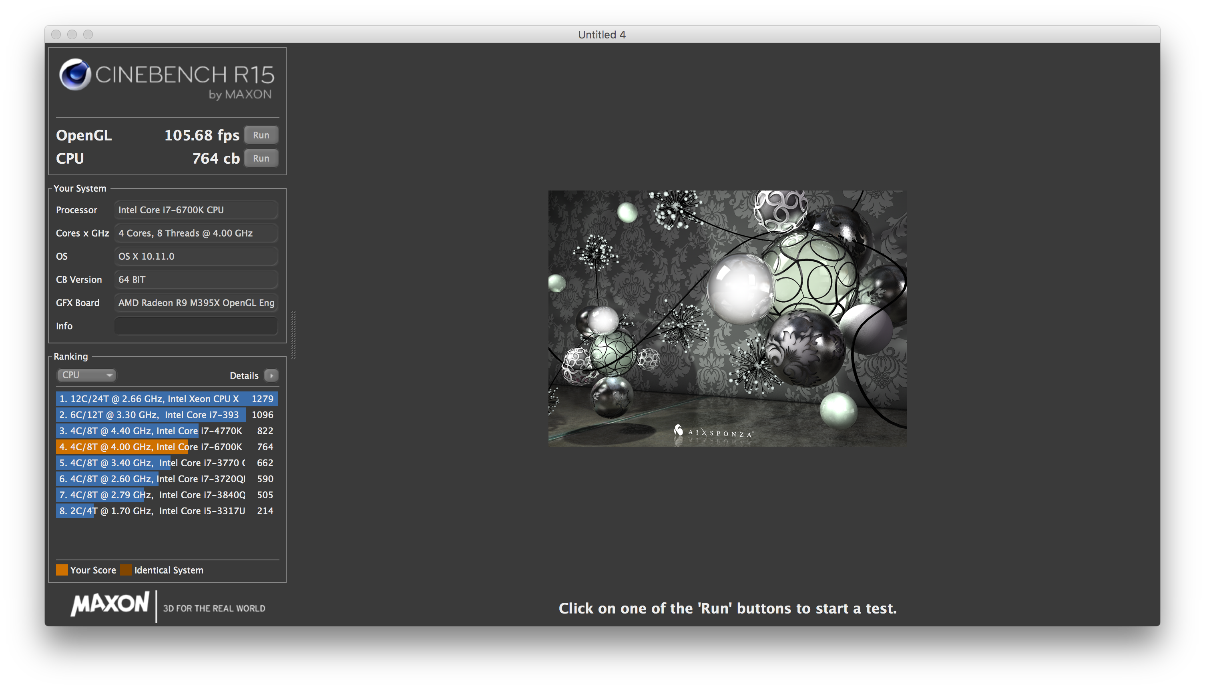Run the OpenGL benchmark test
1205x690 pixels.
(x=261, y=135)
